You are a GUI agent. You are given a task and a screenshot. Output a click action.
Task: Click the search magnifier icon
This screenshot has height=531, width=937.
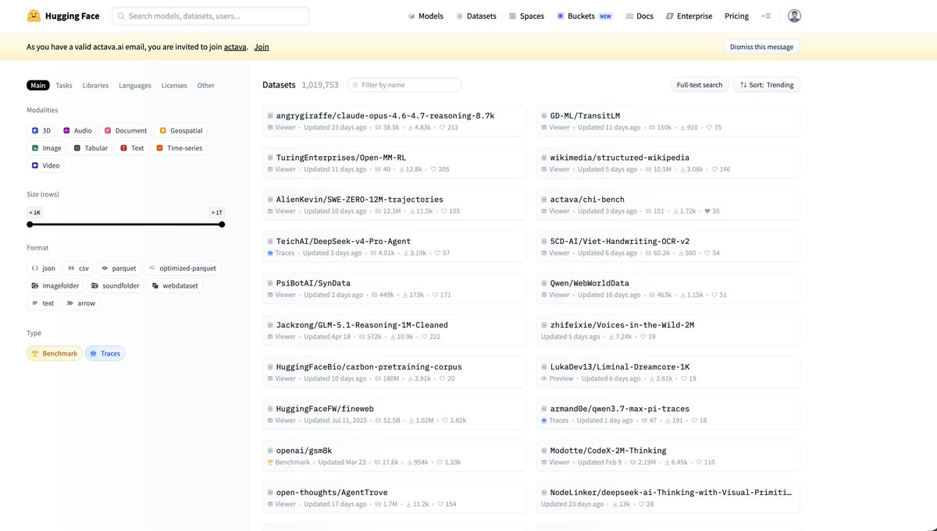pos(121,16)
